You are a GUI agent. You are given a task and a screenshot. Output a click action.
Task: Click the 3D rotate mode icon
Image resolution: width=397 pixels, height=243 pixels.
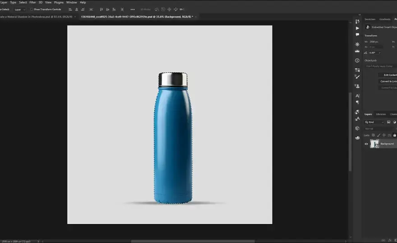tap(157, 9)
